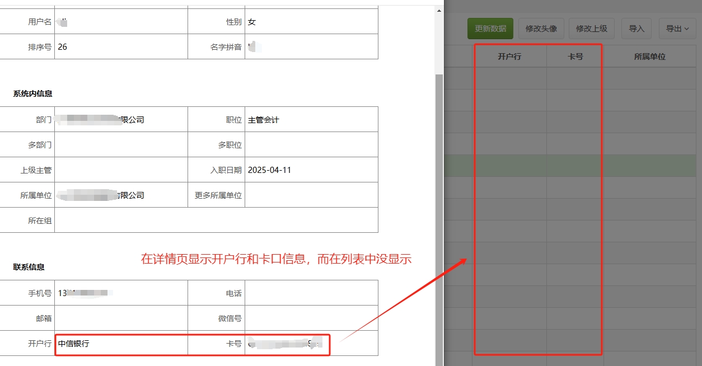Image resolution: width=702 pixels, height=366 pixels.
Task: Click the 卡号 column header in list
Action: point(575,57)
